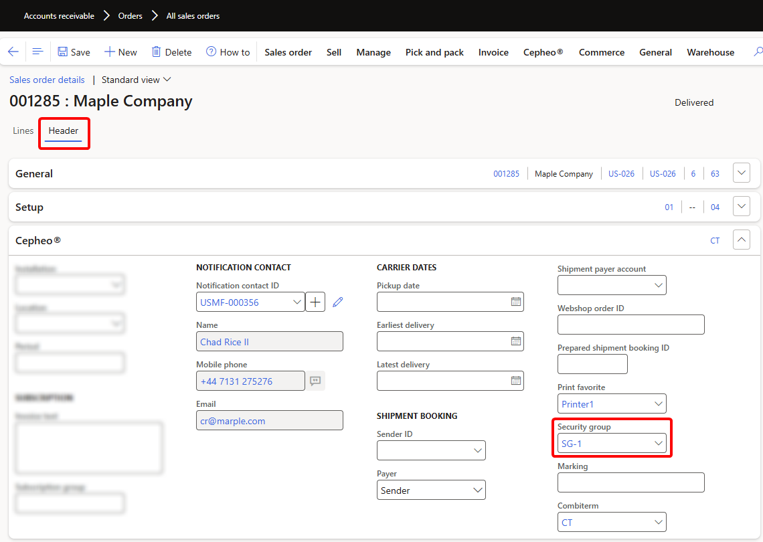The image size is (763, 542).
Task: Delete the current sales order
Action: point(171,52)
